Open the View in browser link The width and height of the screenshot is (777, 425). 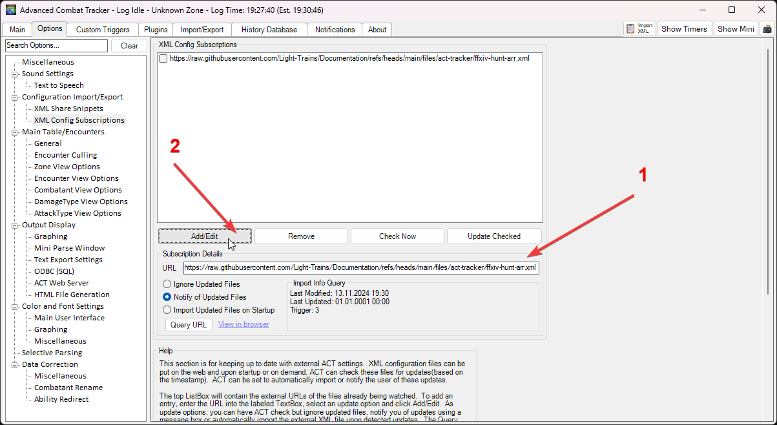(x=243, y=324)
